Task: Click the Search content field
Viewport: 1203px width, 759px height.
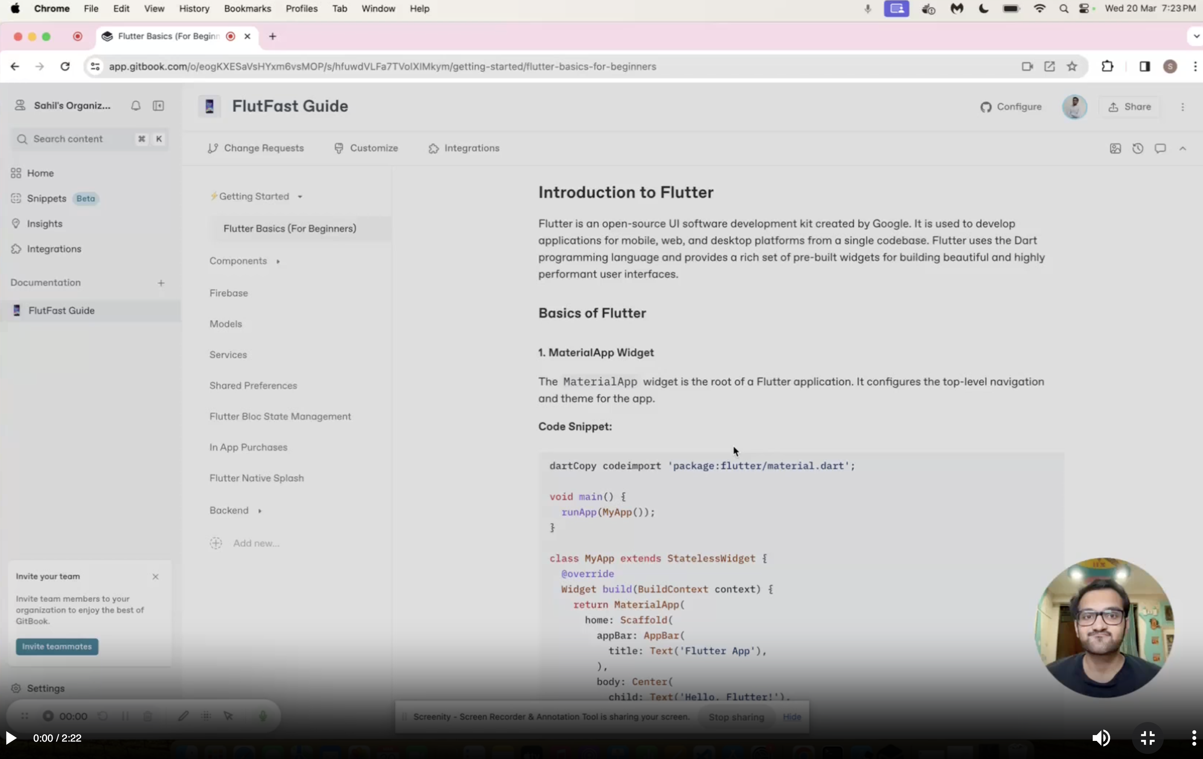Action: coord(89,139)
